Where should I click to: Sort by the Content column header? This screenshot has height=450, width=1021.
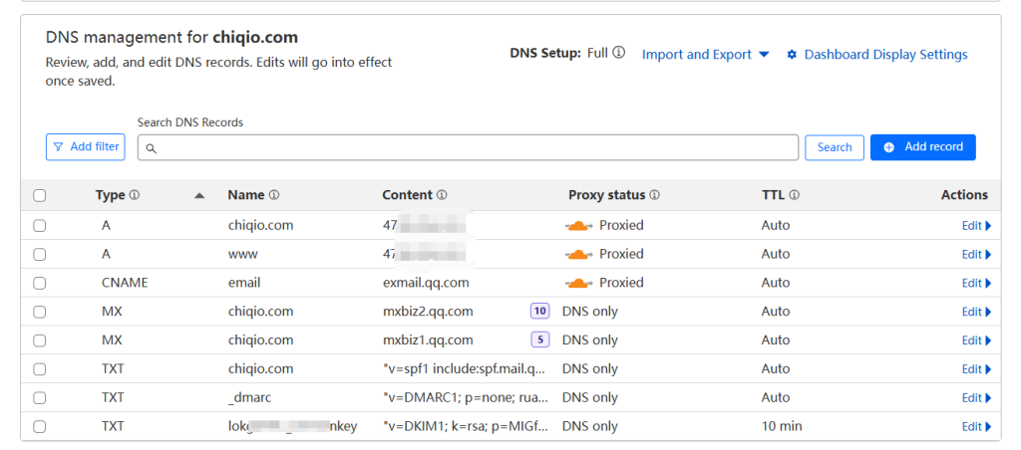pos(407,195)
